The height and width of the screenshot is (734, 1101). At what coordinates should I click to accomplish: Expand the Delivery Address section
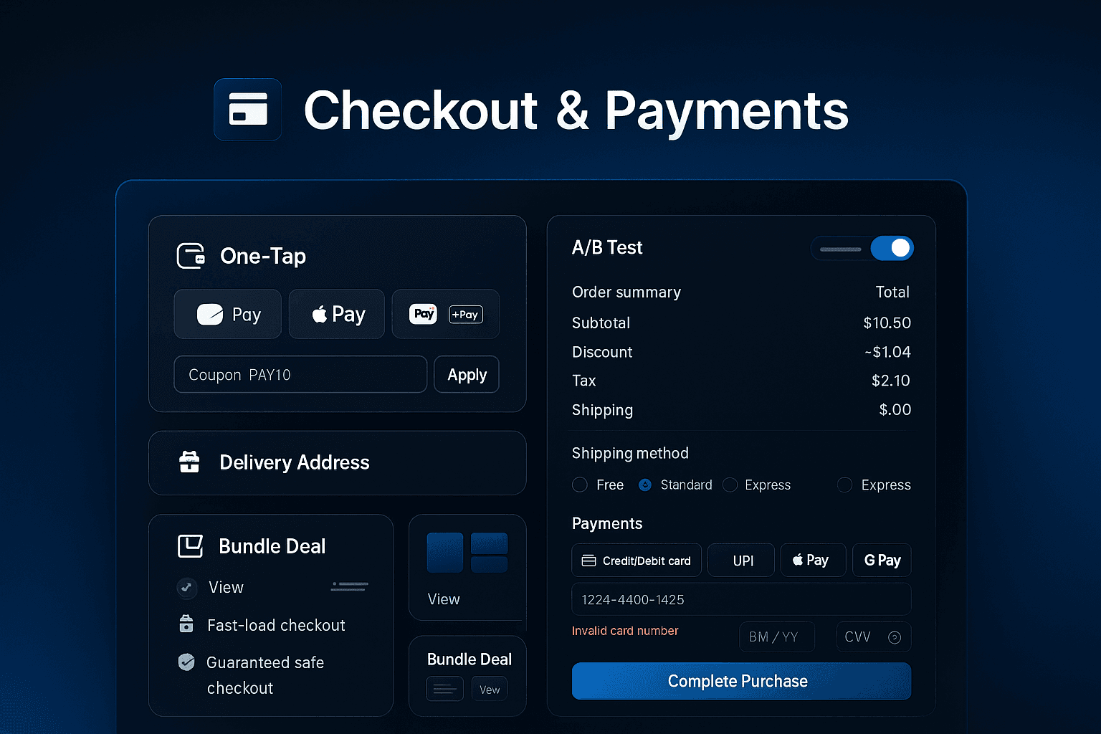point(337,463)
